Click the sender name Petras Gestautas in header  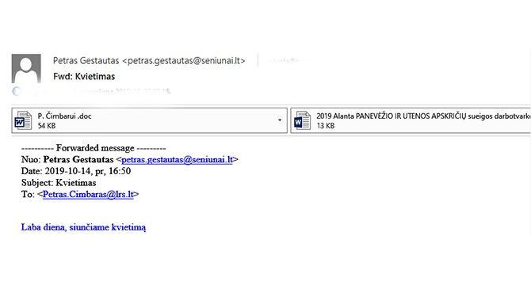[x=86, y=61]
